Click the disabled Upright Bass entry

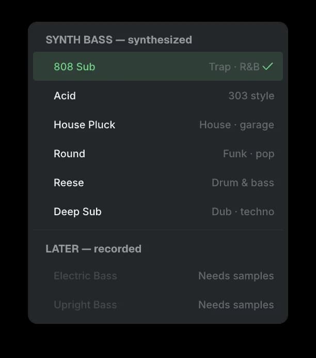(x=158, y=305)
